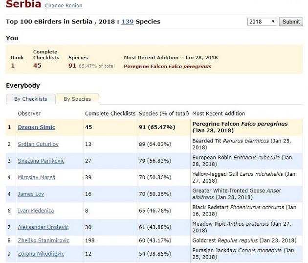Open Snežana Panjković's profile link
308x263 pixels.
(x=41, y=161)
